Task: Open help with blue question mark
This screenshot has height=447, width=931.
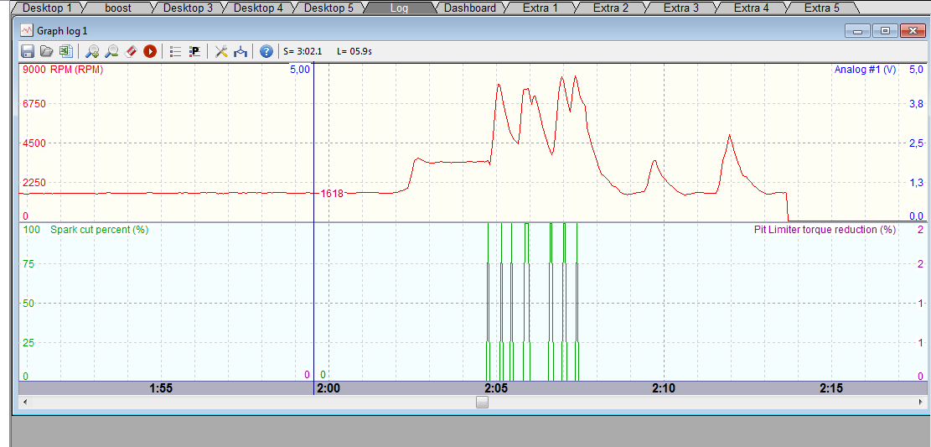Action: [266, 51]
